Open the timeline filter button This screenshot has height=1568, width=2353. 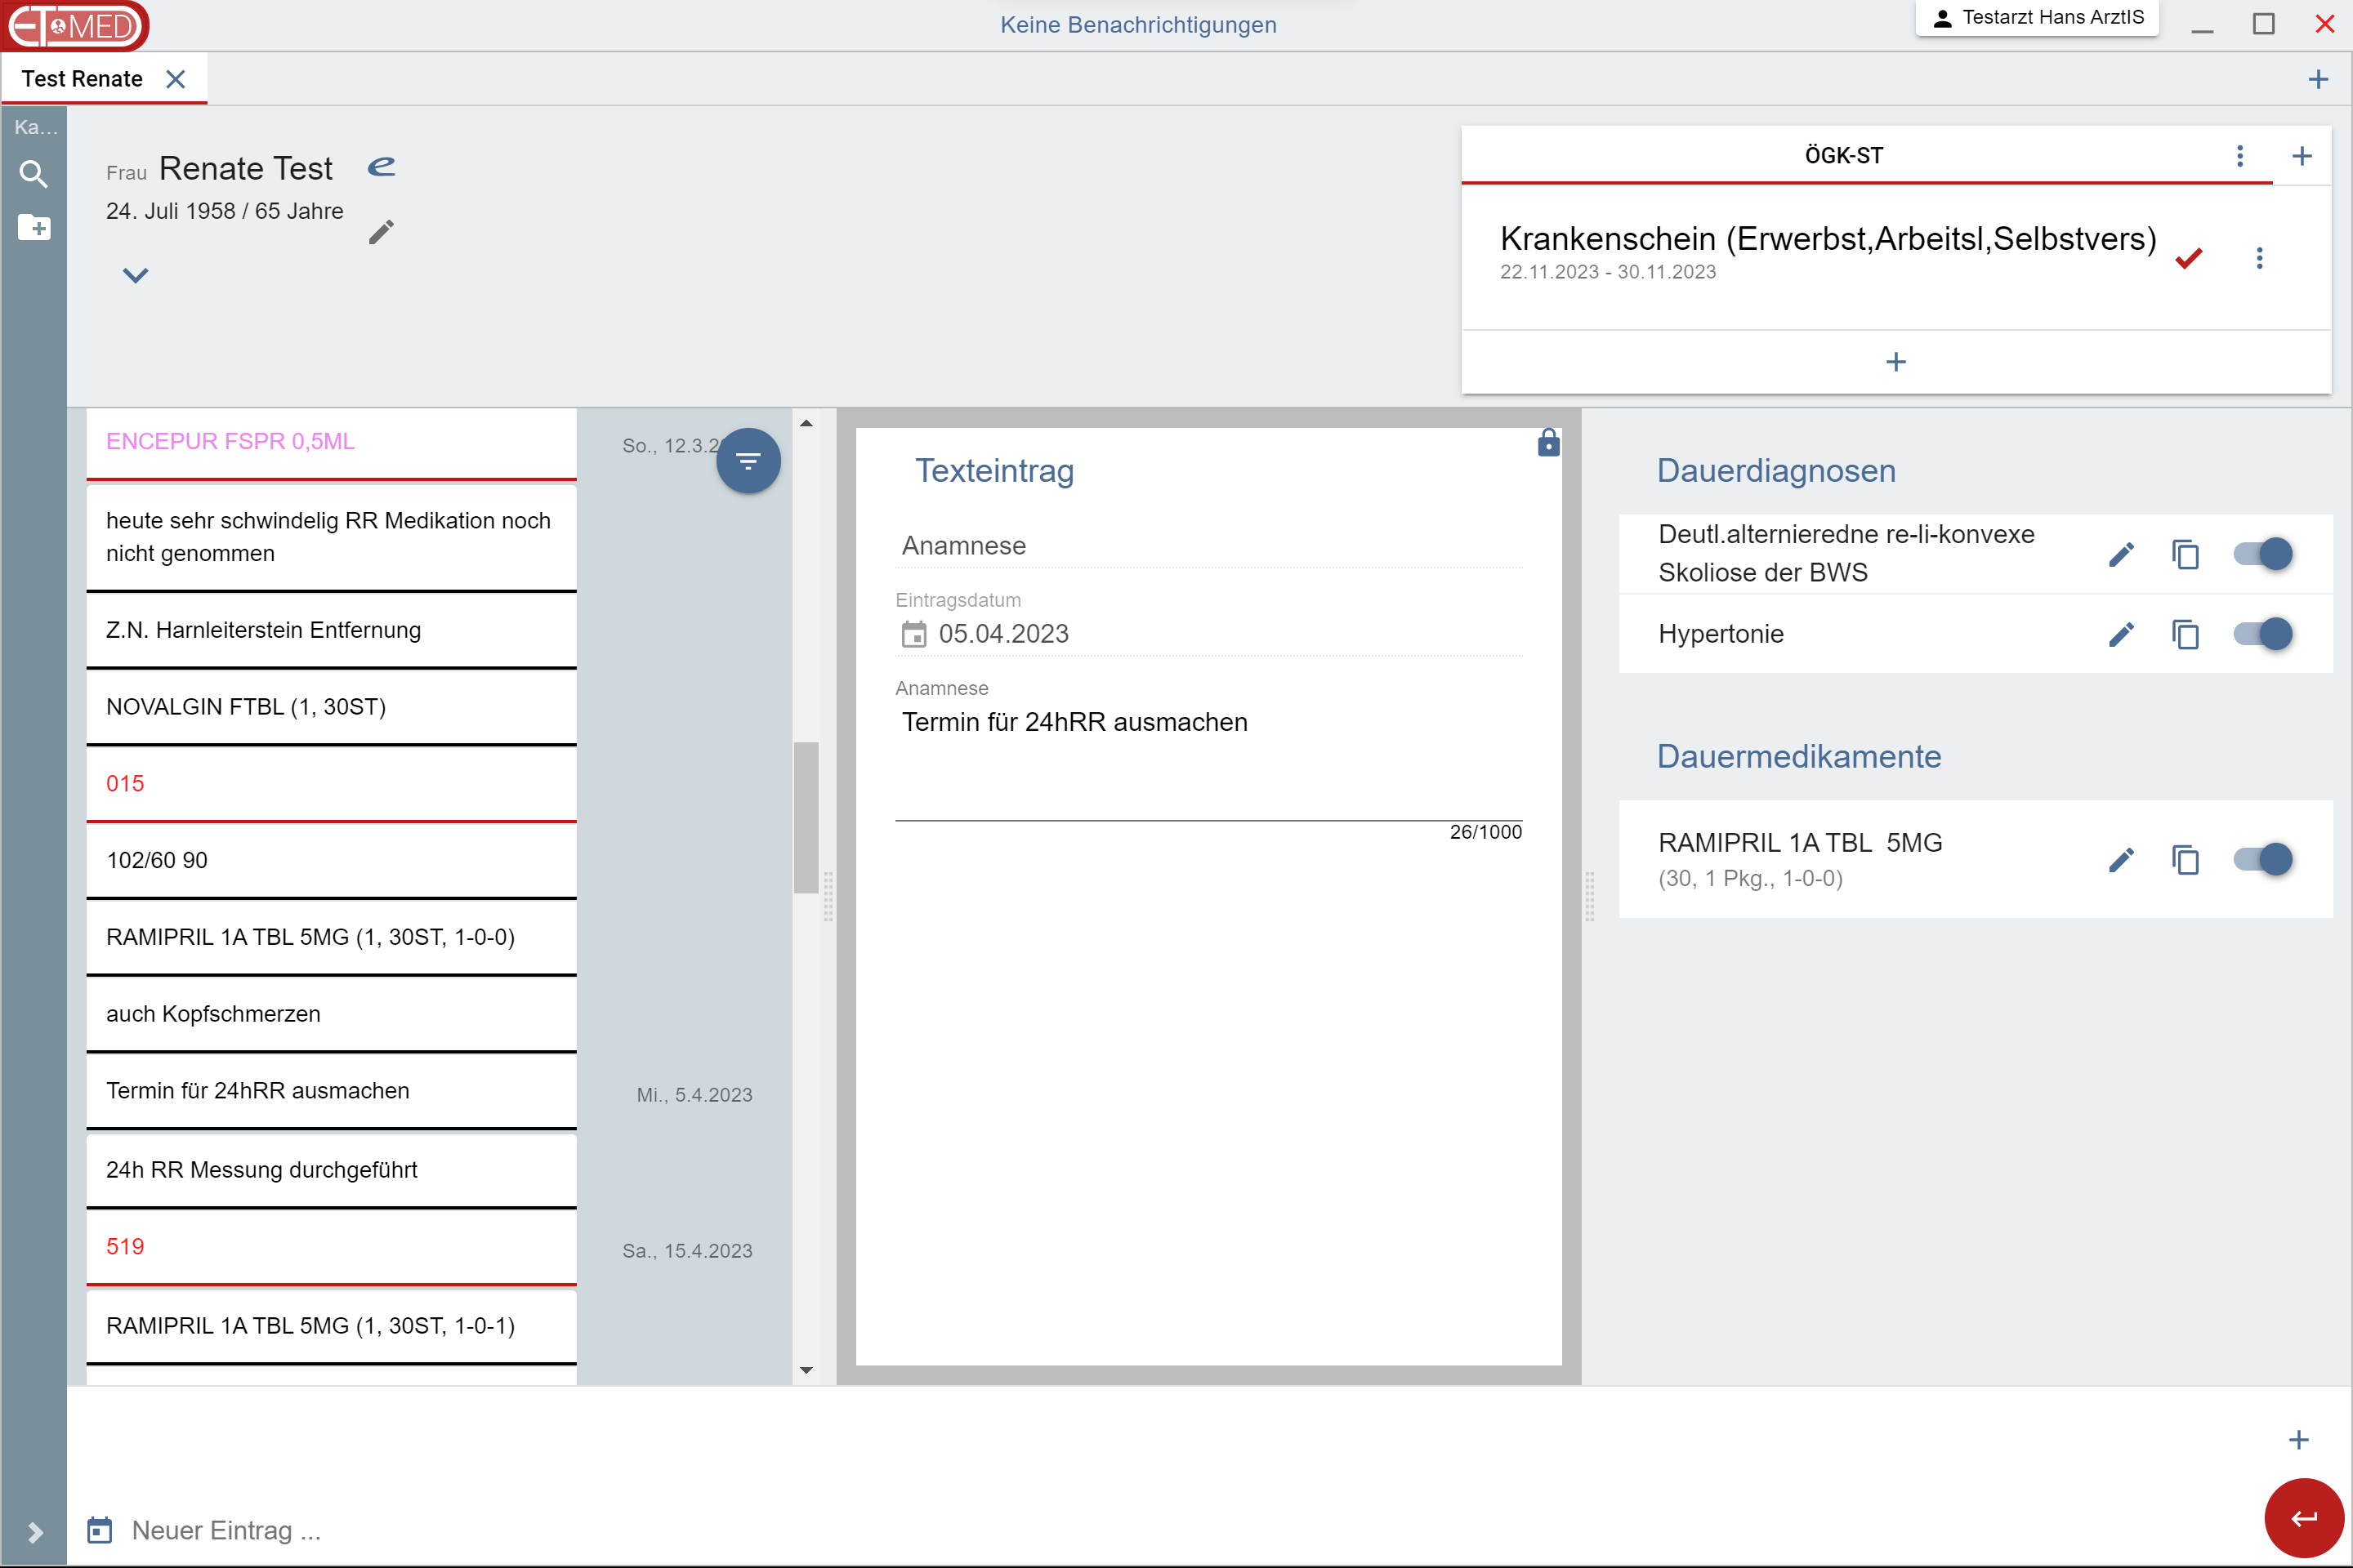(748, 460)
